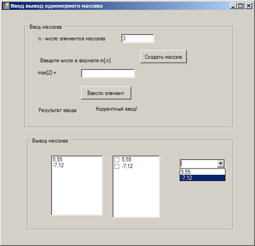Click the application icon in title bar

coord(6,6)
